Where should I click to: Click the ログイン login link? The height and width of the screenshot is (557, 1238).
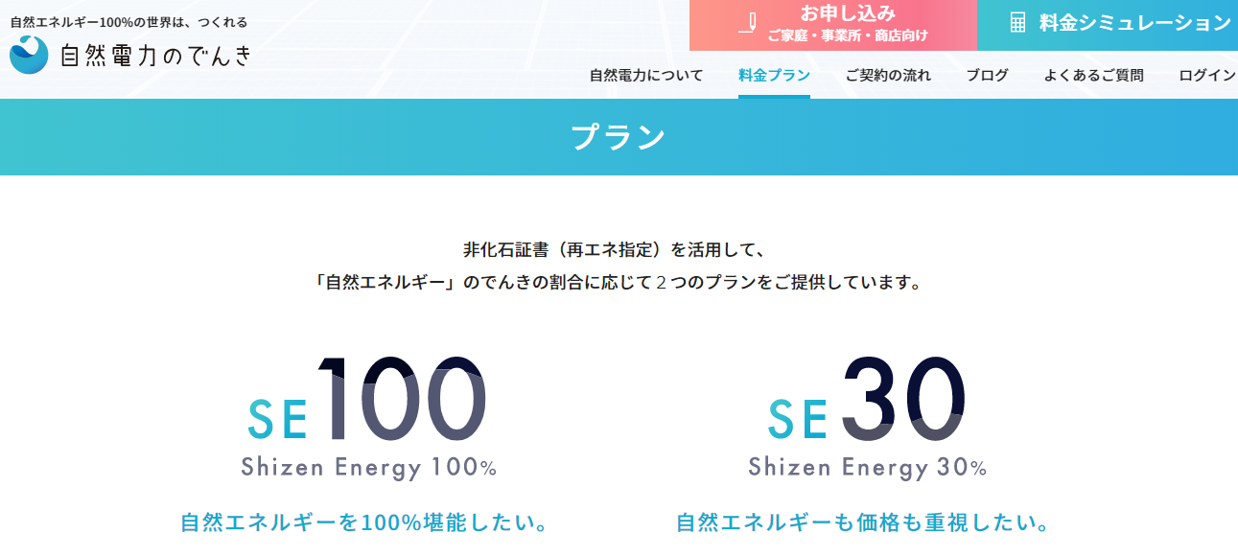pyautogui.click(x=1208, y=76)
